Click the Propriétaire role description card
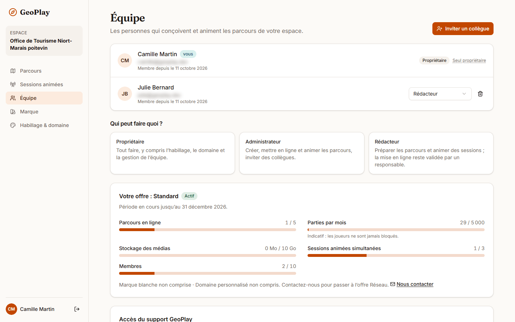515x322 pixels. (x=172, y=153)
